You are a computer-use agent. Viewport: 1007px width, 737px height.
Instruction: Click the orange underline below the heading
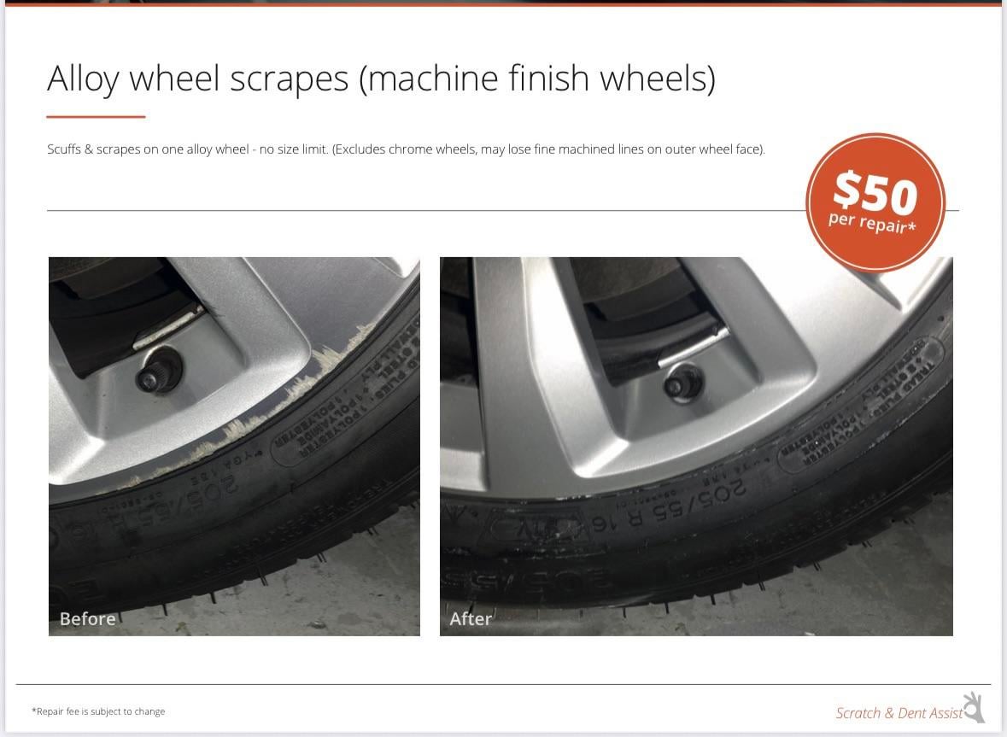tap(97, 117)
